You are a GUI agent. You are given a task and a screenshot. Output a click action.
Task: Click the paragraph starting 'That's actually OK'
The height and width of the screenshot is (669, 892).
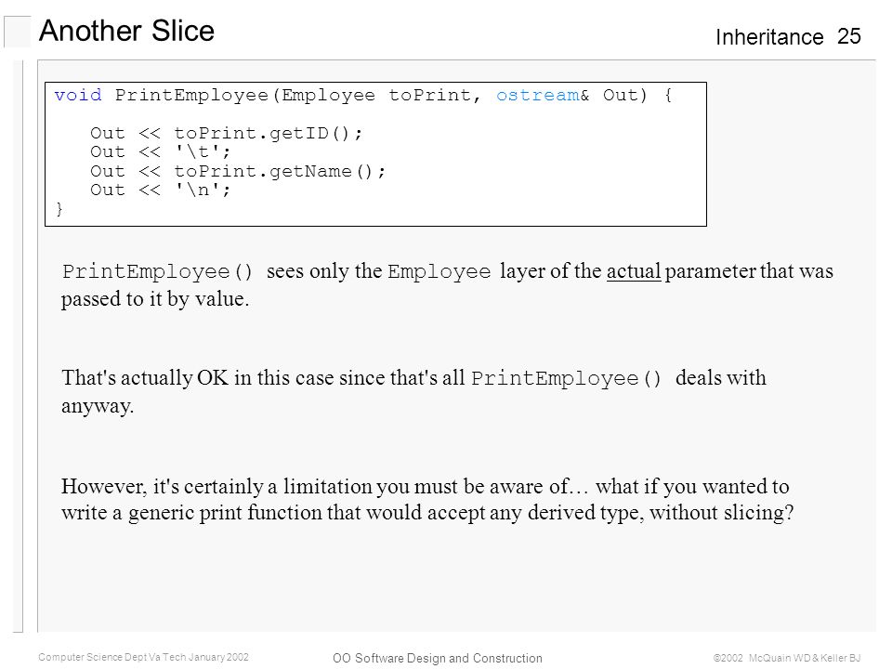coord(413,391)
